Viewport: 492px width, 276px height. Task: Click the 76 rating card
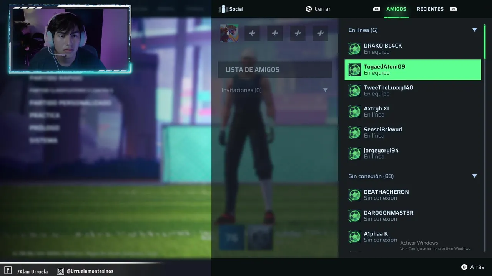(232, 238)
